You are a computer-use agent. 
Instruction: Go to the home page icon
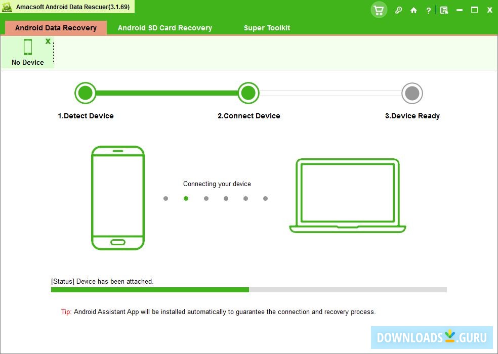[413, 11]
